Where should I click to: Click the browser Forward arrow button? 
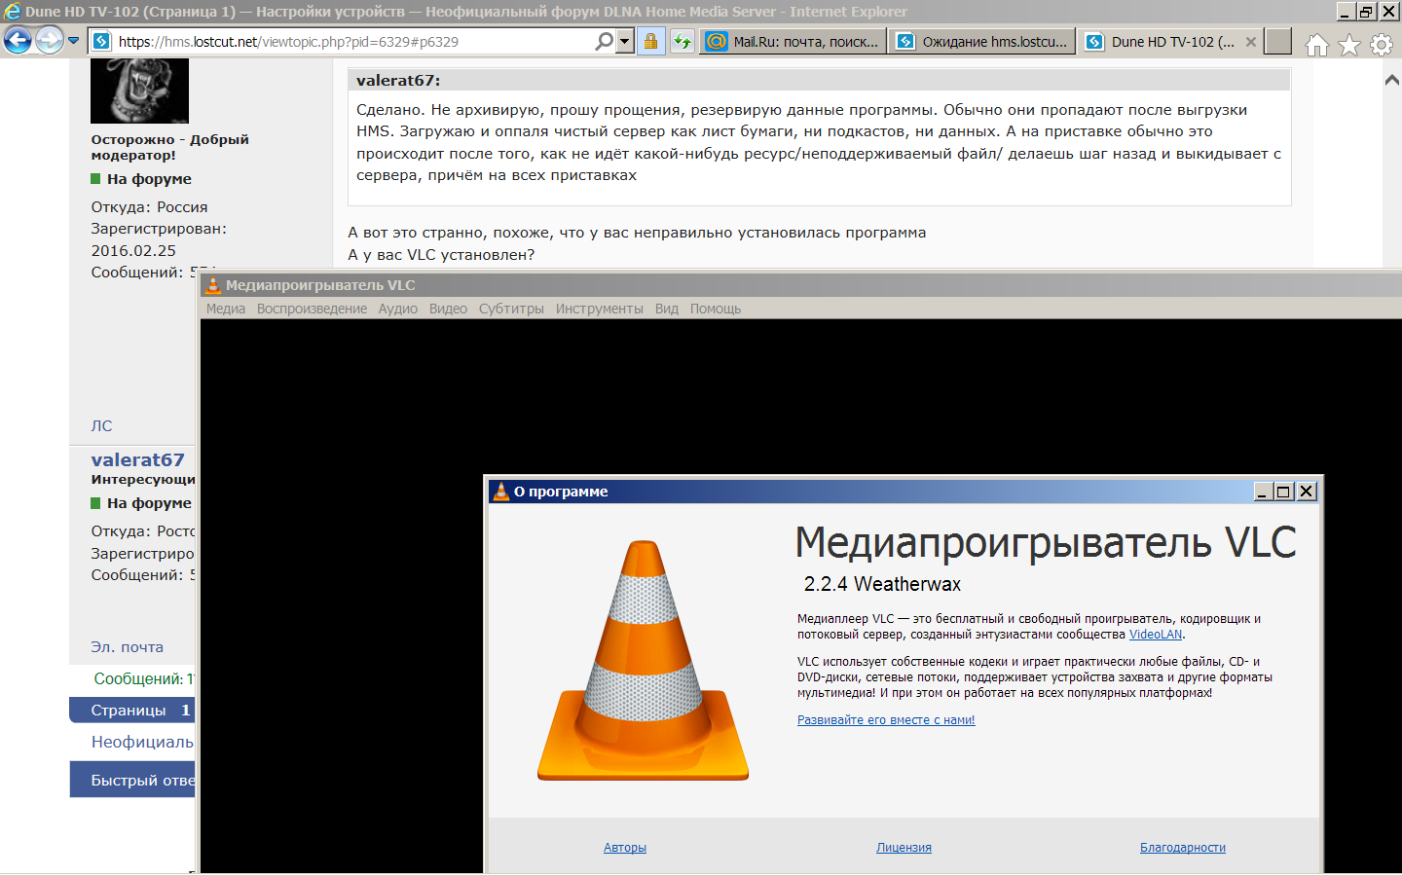(49, 41)
